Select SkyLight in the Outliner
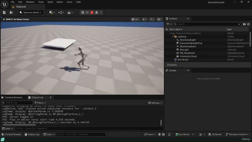This screenshot has width=252, height=142. 184,50
